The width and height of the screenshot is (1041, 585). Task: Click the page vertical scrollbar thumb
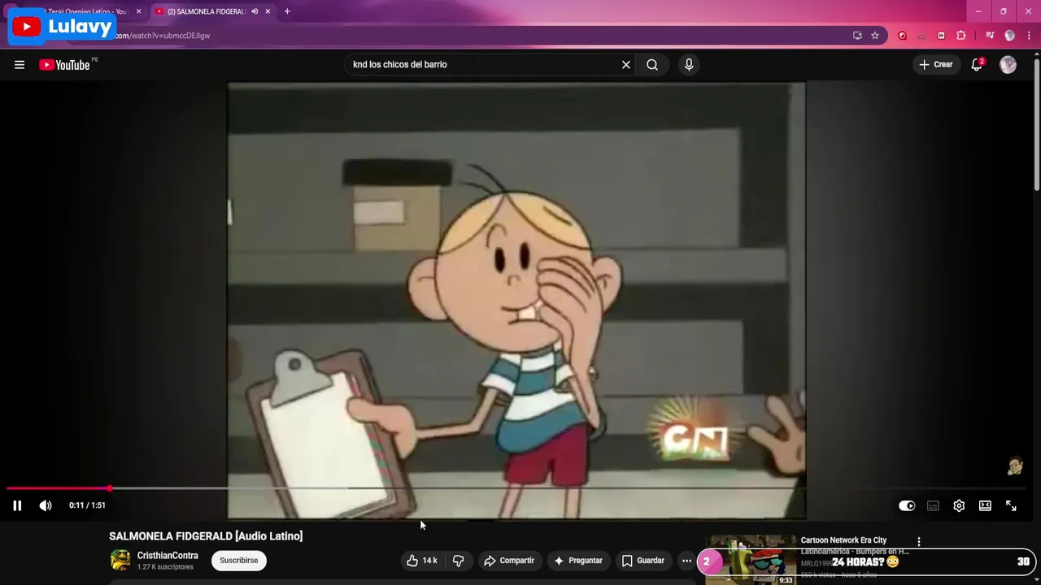coord(1036,126)
